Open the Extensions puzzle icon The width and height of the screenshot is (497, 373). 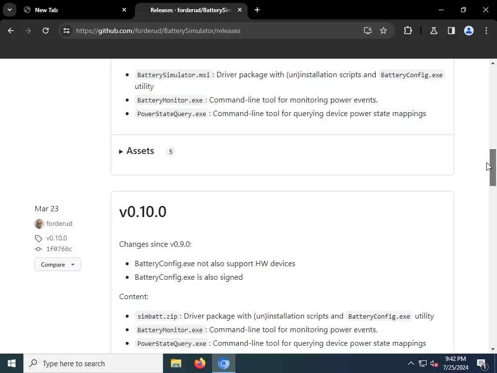[408, 31]
